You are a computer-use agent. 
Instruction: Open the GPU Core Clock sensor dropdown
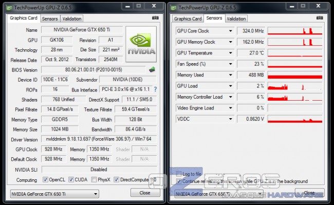[x=231, y=31]
